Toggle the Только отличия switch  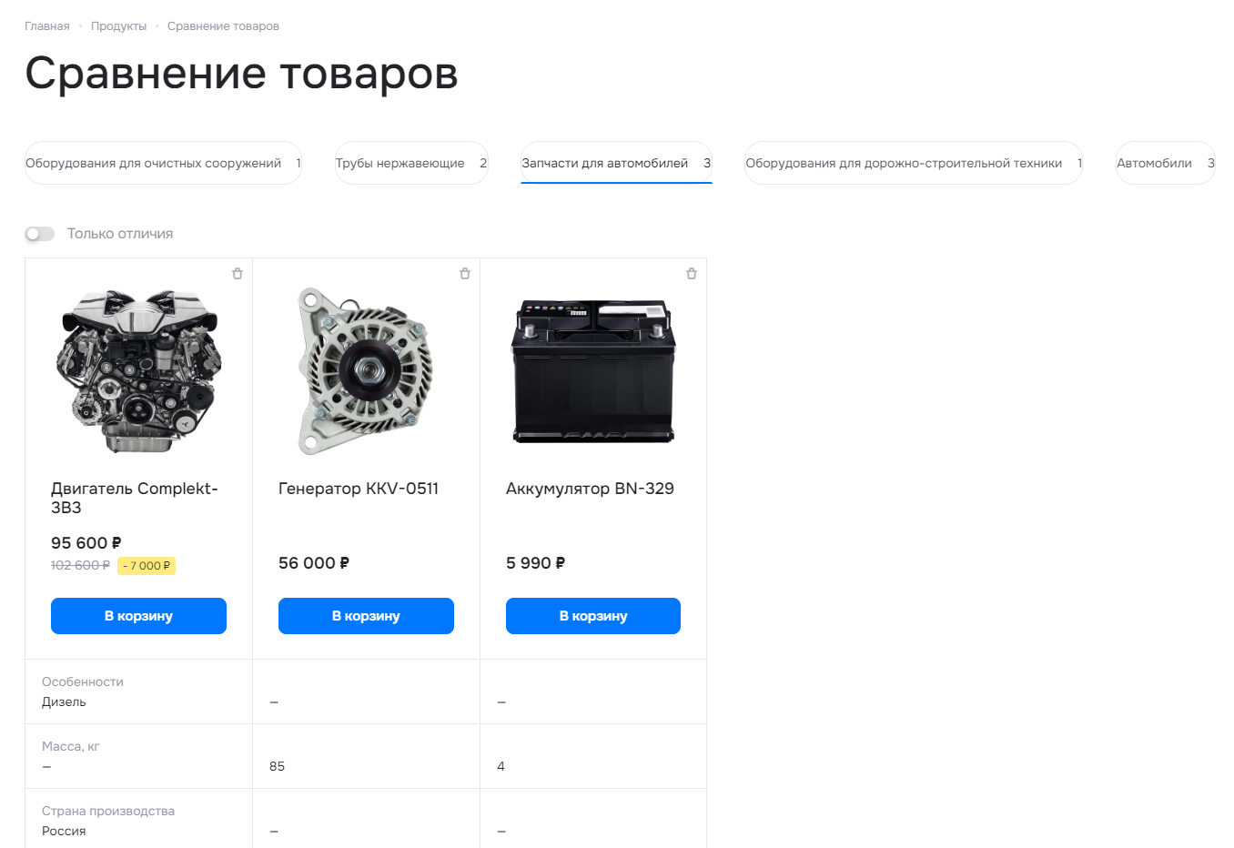tap(40, 234)
